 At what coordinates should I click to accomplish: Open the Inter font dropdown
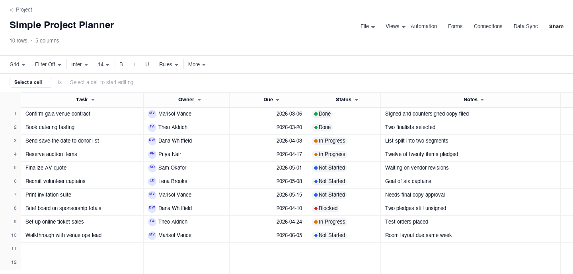[x=80, y=64]
